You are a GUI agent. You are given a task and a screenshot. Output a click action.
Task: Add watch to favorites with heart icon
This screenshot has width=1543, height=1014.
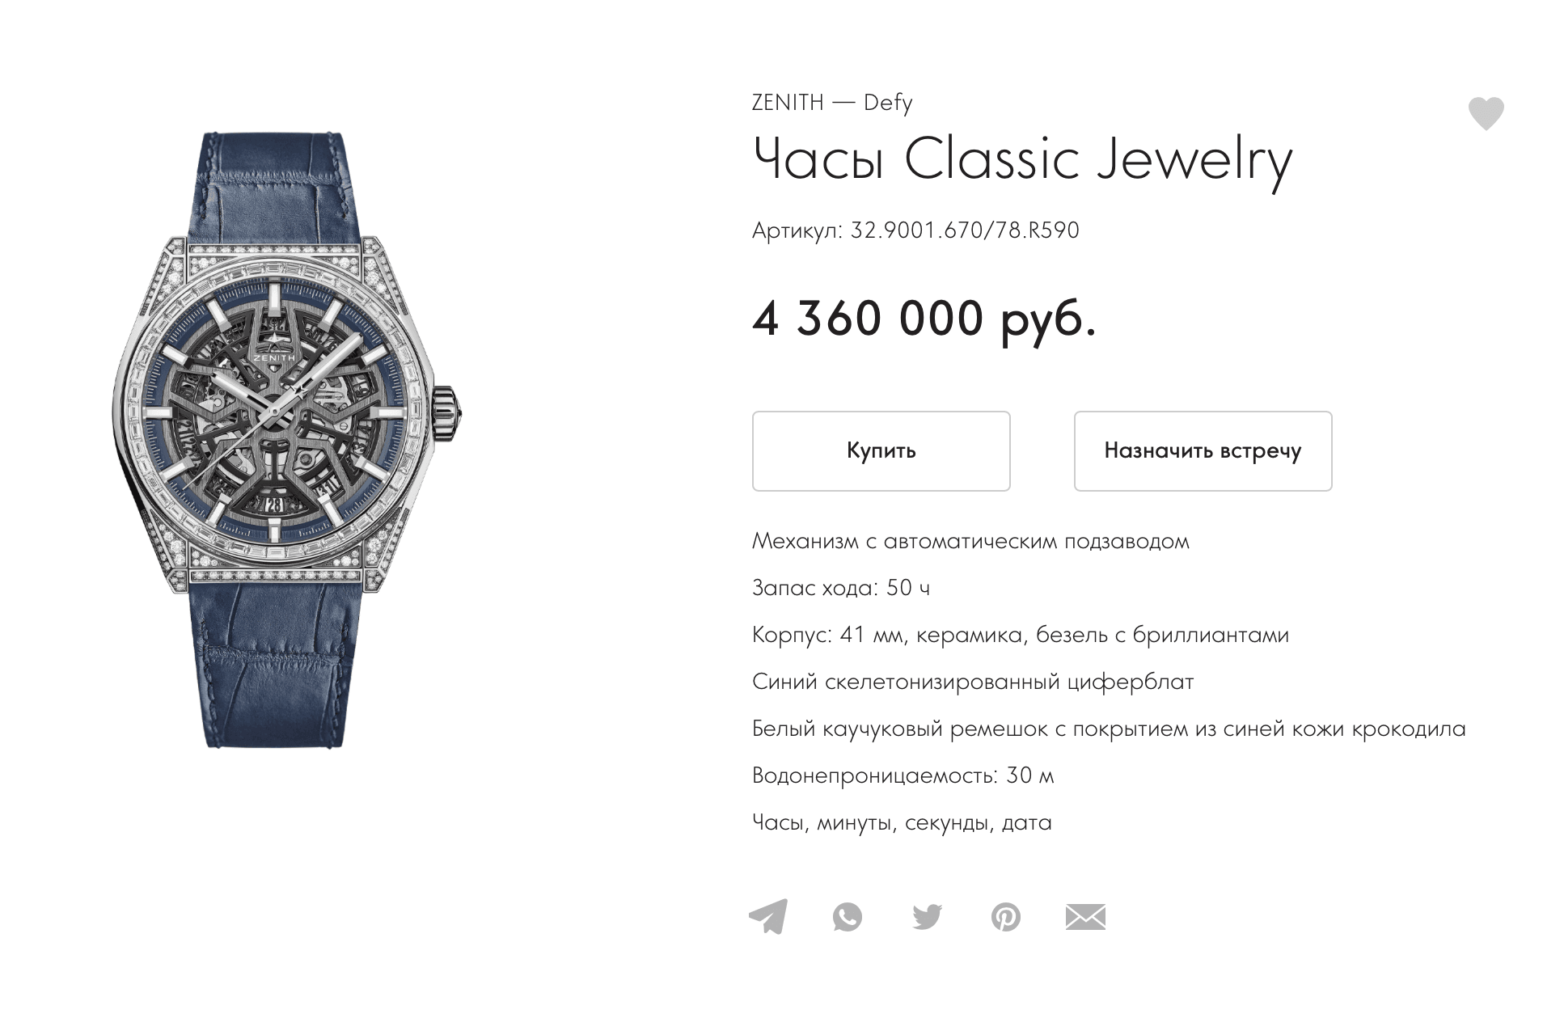pos(1486,113)
